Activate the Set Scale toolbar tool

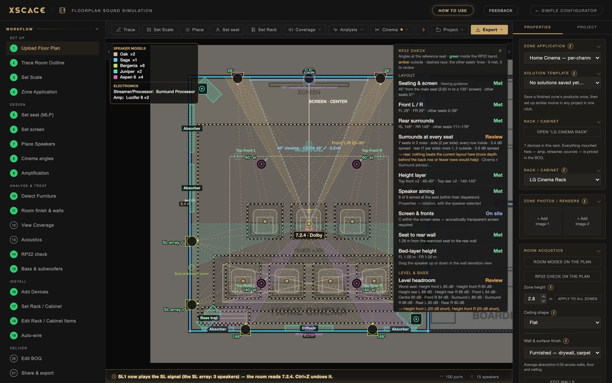tap(160, 30)
